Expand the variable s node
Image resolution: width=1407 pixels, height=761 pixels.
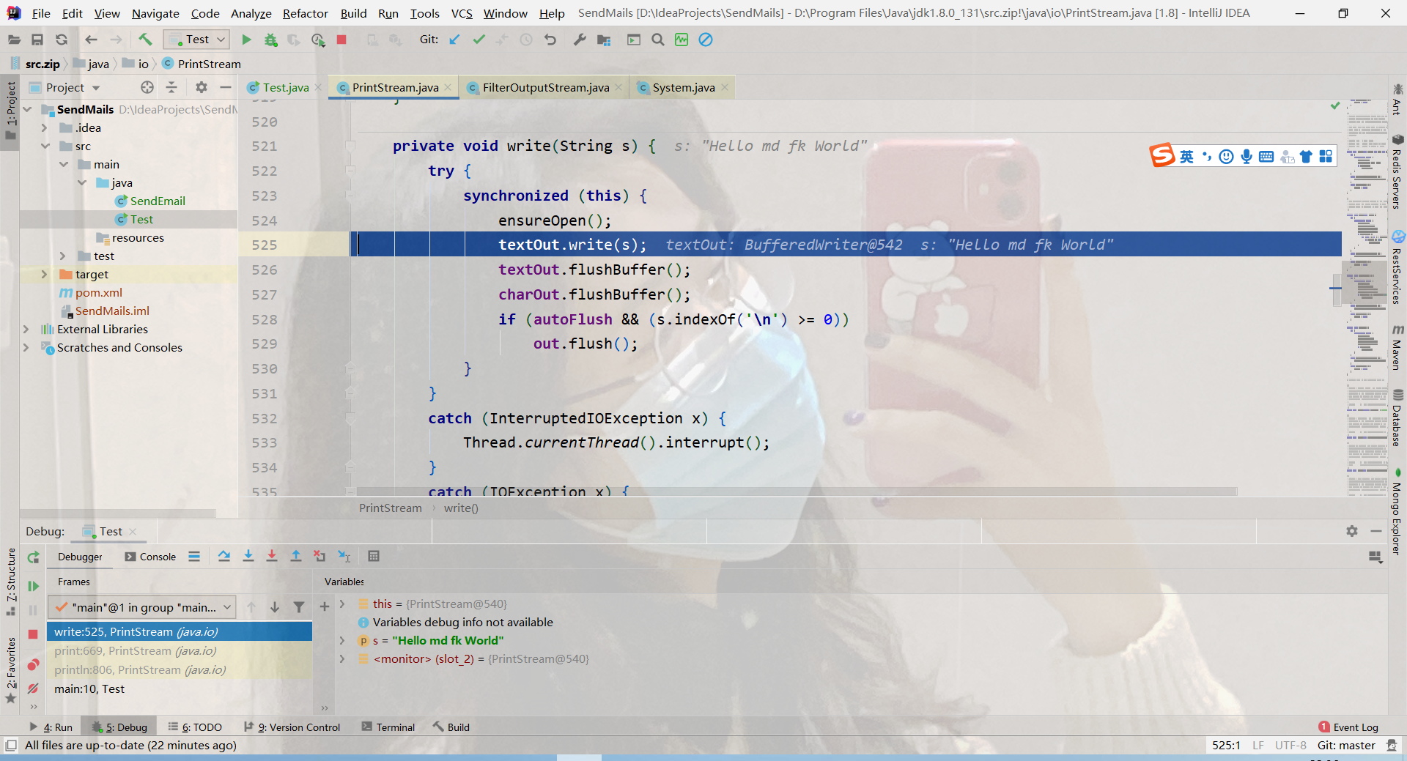click(x=342, y=641)
